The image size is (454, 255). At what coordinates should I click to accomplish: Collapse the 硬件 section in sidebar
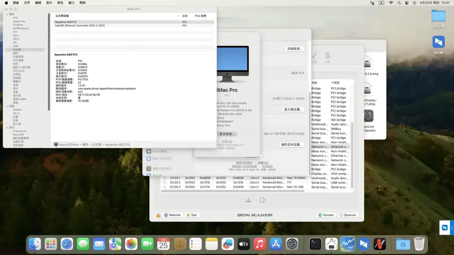(x=7, y=14)
